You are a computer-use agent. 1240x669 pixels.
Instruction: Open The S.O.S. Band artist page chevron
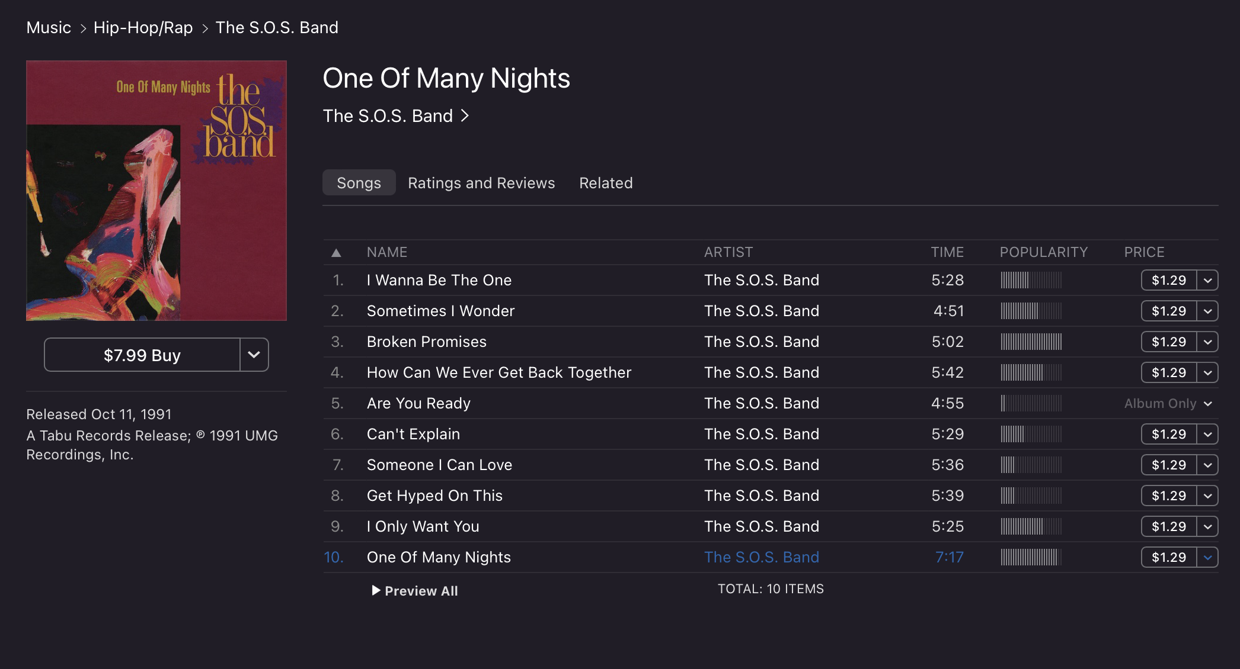(x=465, y=115)
